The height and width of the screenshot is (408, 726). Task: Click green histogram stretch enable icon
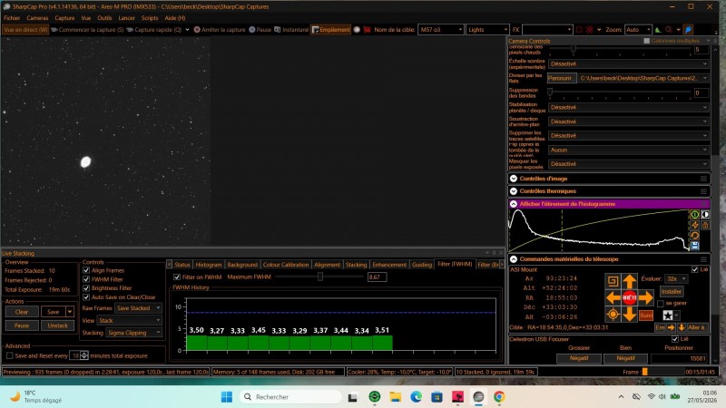(694, 215)
